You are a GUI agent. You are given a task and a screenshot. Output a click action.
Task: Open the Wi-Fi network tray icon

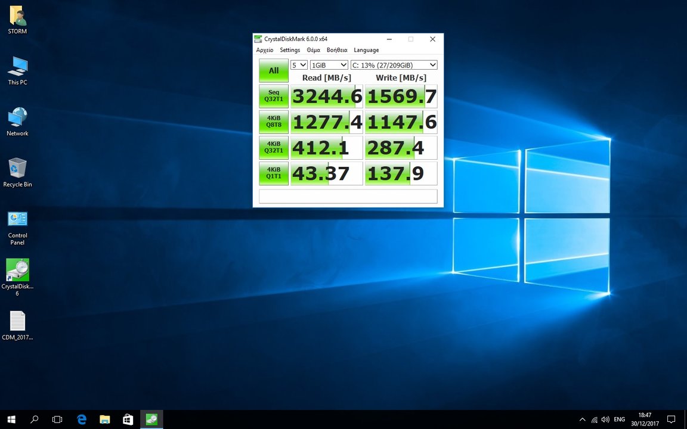(x=594, y=419)
